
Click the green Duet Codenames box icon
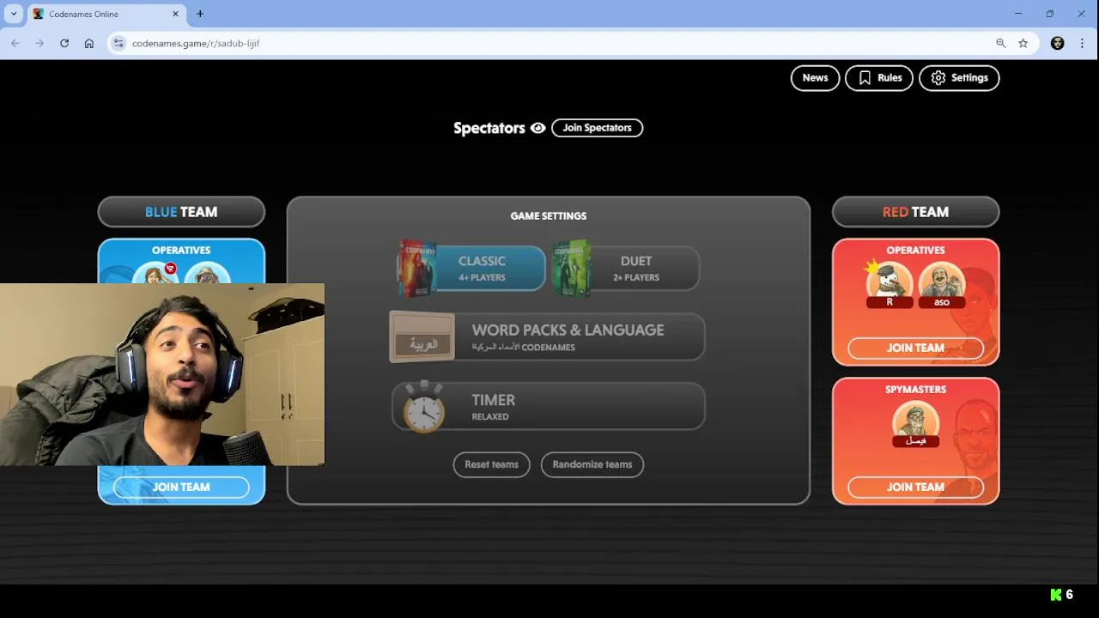(x=571, y=269)
